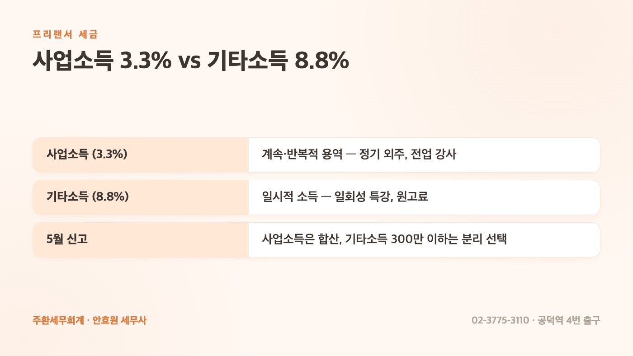
Task: Click the phone number 02-3775-3110
Action: [500, 320]
